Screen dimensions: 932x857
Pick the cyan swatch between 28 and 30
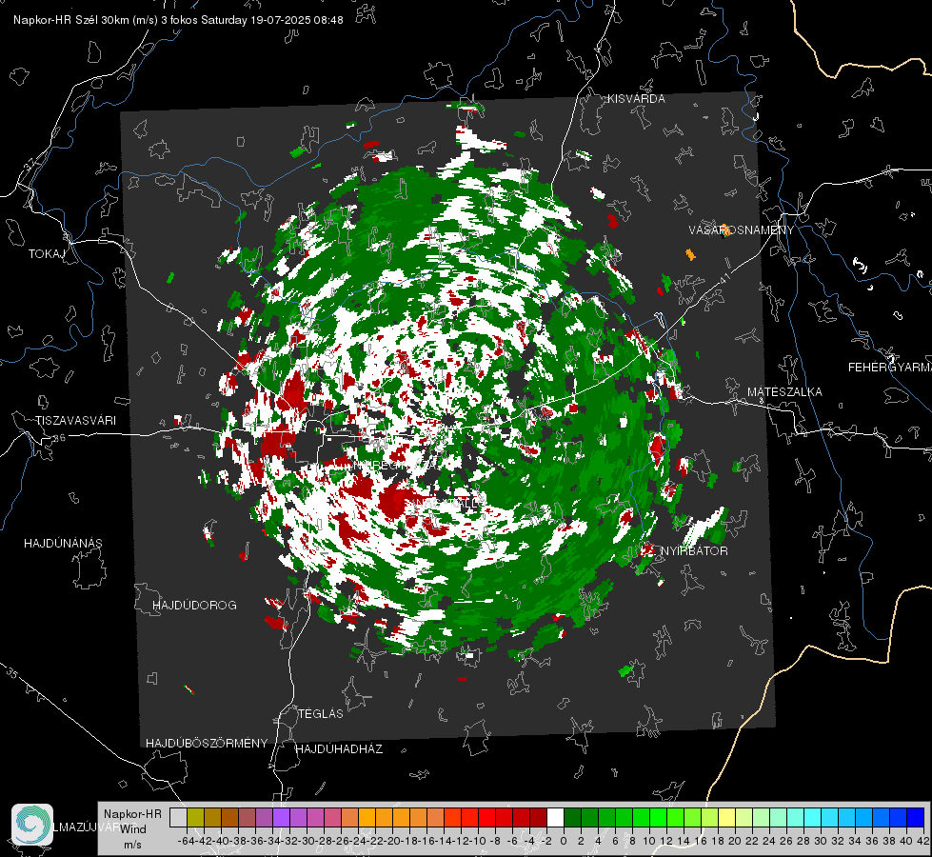(x=813, y=817)
